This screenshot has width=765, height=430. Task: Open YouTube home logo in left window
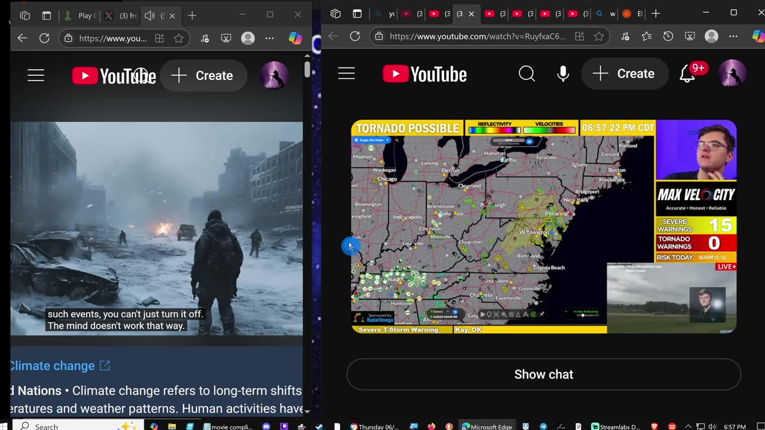tap(114, 76)
